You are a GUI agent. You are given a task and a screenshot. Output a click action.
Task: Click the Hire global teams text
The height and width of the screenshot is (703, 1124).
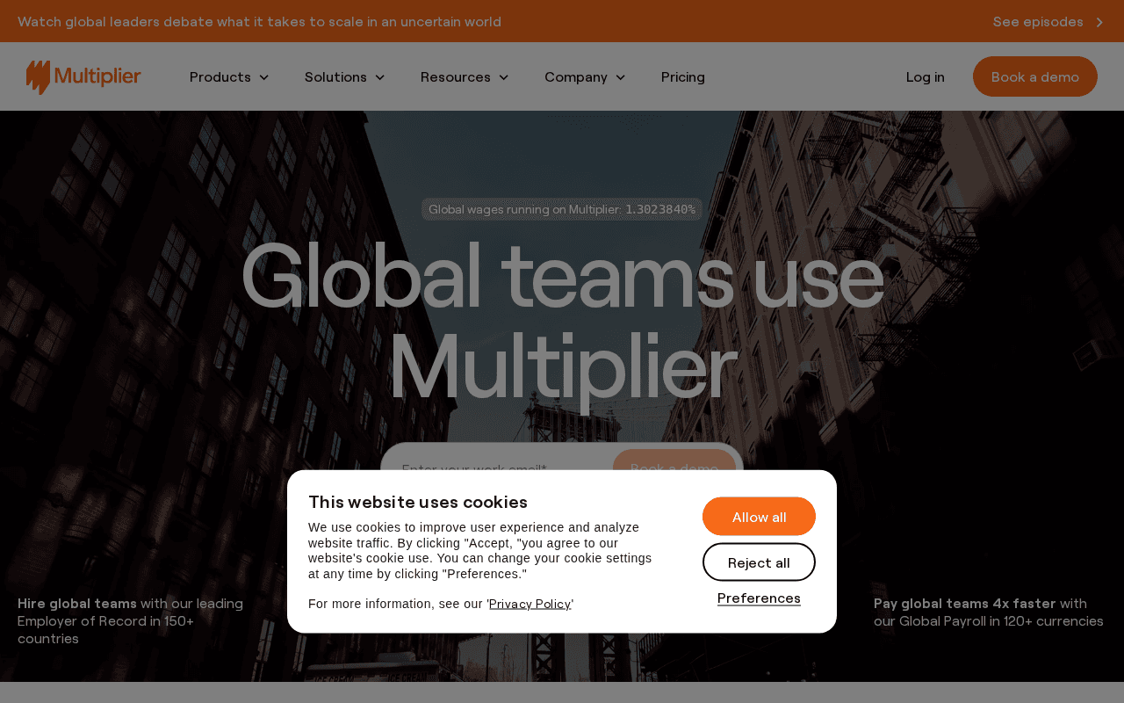pos(77,604)
